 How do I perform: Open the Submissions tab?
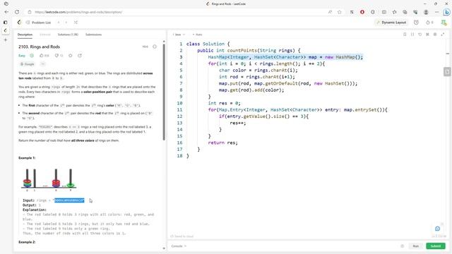(94, 35)
